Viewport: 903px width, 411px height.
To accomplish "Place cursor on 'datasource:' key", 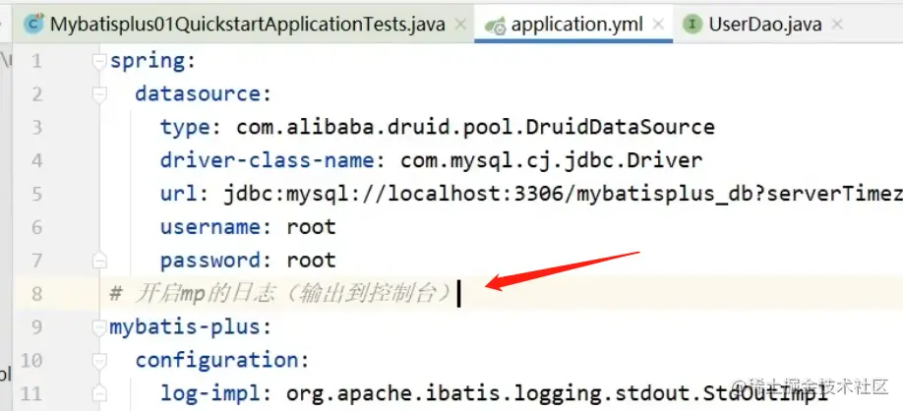I will tap(204, 93).
